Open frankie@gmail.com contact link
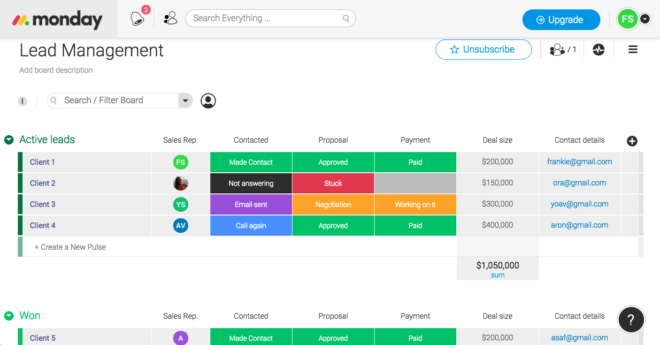The image size is (660, 345). coord(579,162)
